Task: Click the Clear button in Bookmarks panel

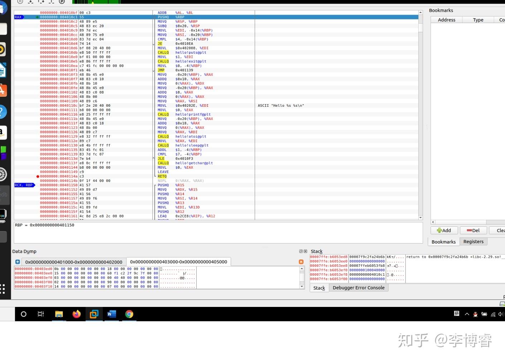Action: point(499,230)
